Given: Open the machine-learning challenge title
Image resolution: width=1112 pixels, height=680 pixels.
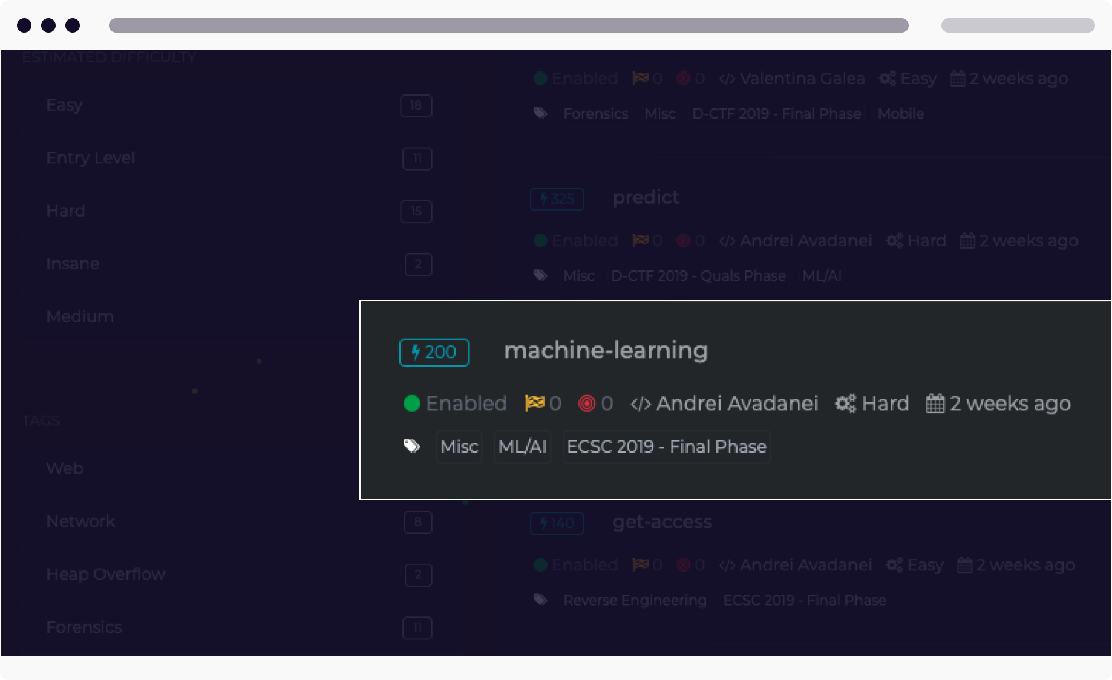Looking at the screenshot, I should [x=606, y=351].
